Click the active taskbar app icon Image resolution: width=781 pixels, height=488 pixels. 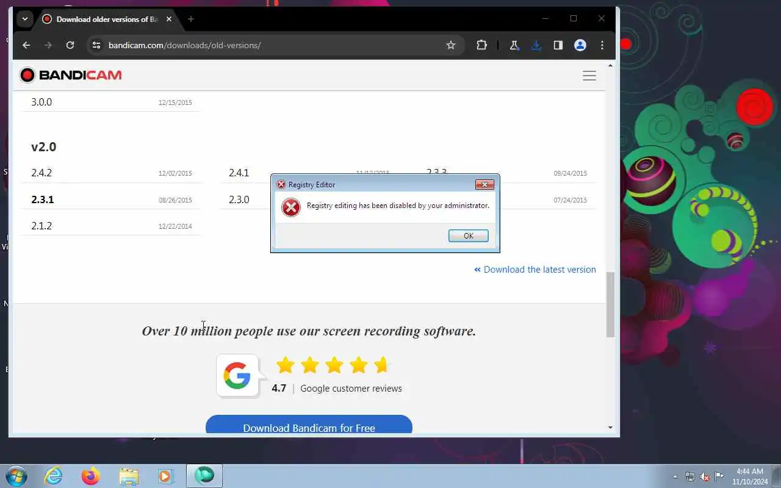coord(204,476)
